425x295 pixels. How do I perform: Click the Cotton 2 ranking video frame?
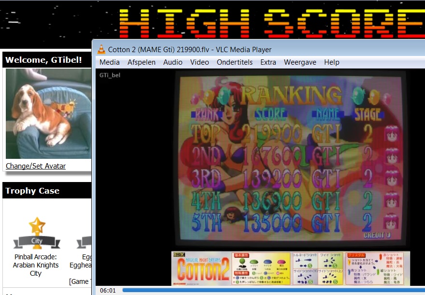[290, 159]
